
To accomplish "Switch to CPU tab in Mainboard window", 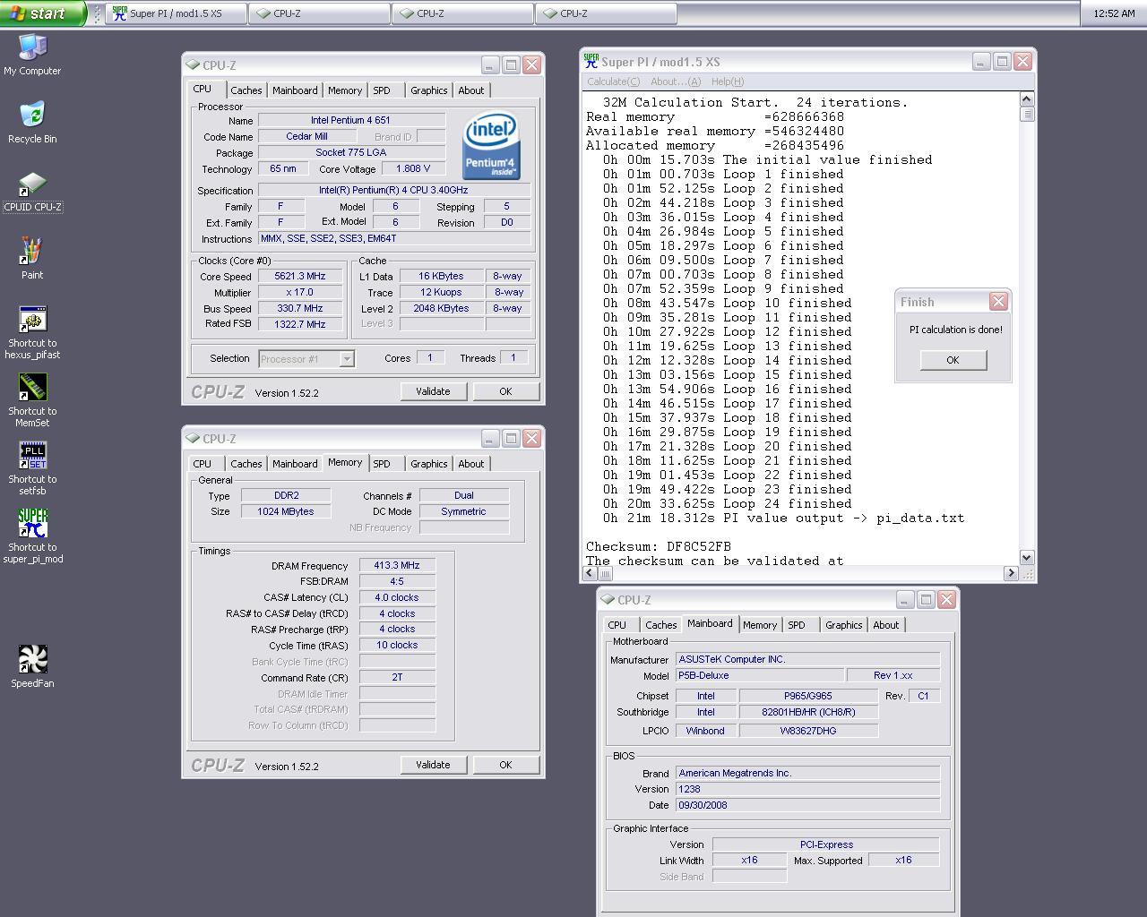I will (617, 625).
